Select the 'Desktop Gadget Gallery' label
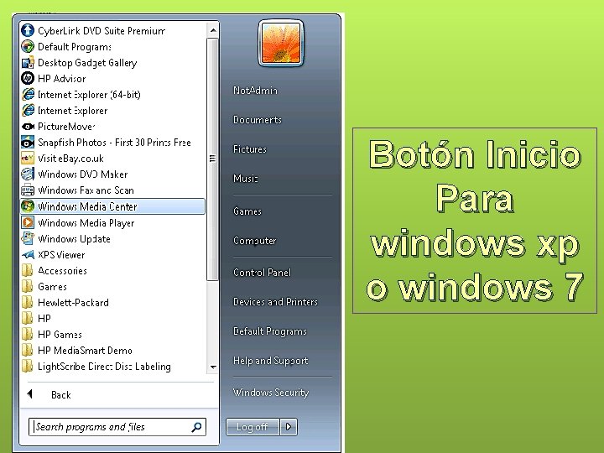This screenshot has width=604, height=453. pyautogui.click(x=87, y=62)
